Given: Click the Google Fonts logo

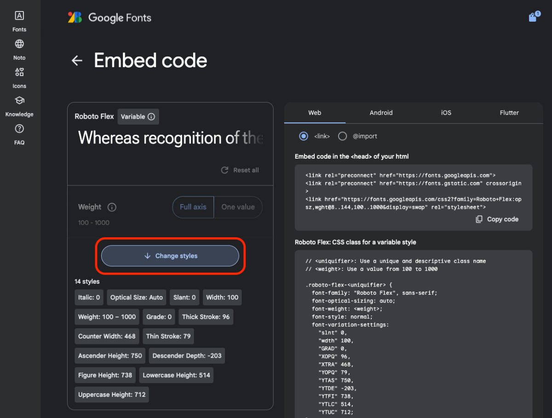Looking at the screenshot, I should (x=109, y=18).
